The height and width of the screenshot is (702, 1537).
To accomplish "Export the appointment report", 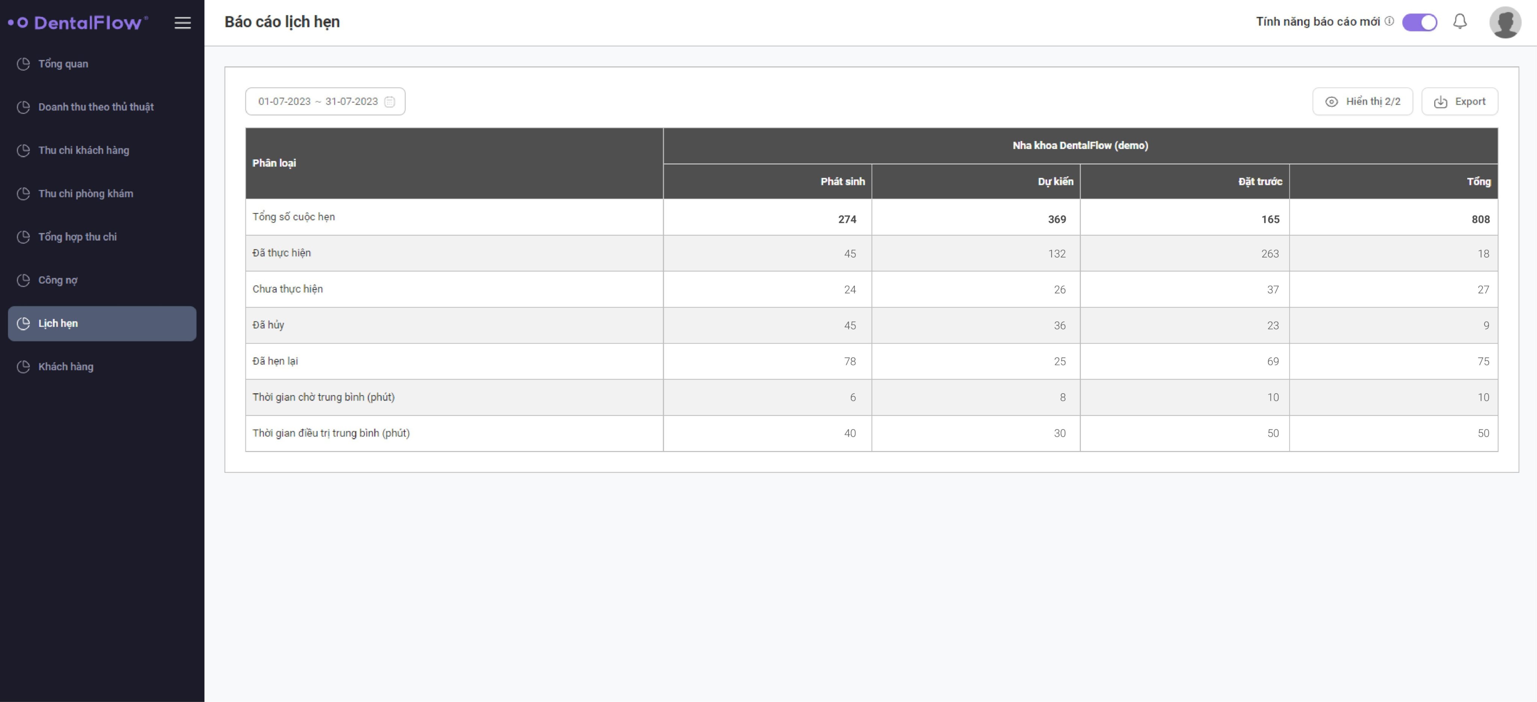I will pos(1459,101).
